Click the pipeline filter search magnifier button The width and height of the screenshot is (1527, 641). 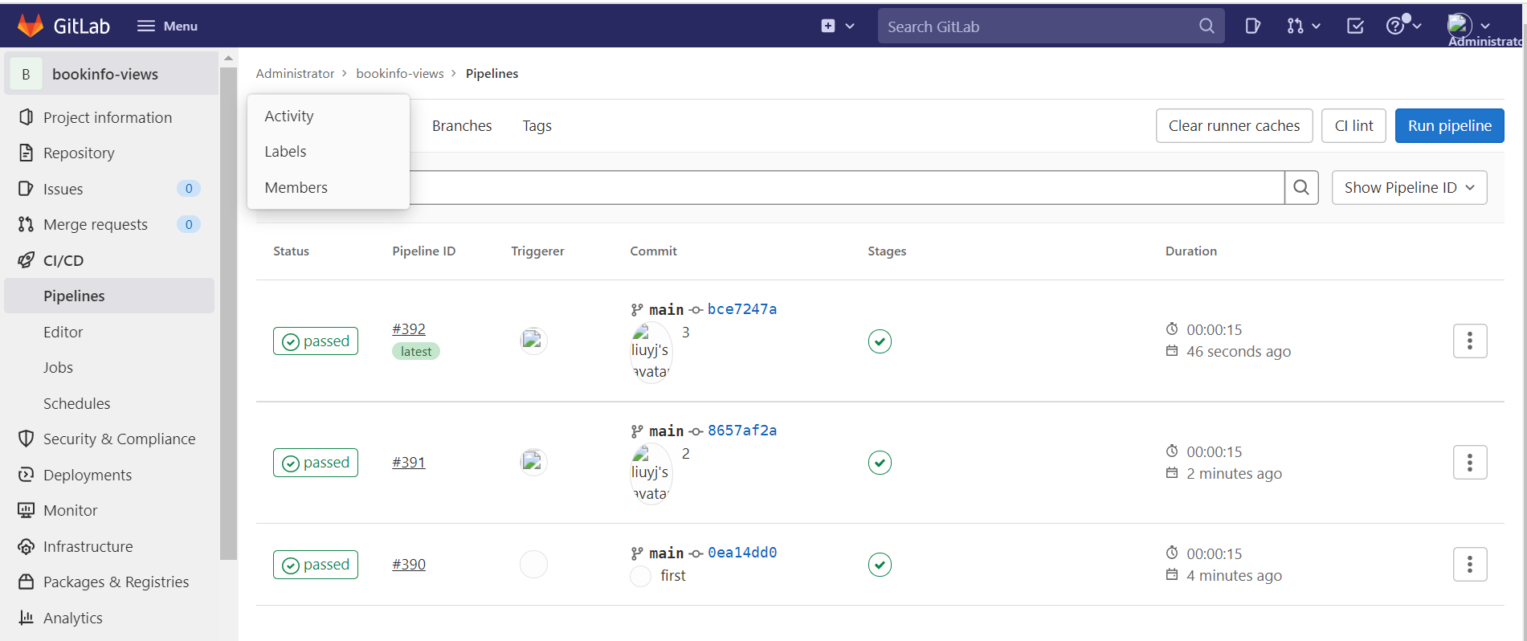click(x=1301, y=187)
